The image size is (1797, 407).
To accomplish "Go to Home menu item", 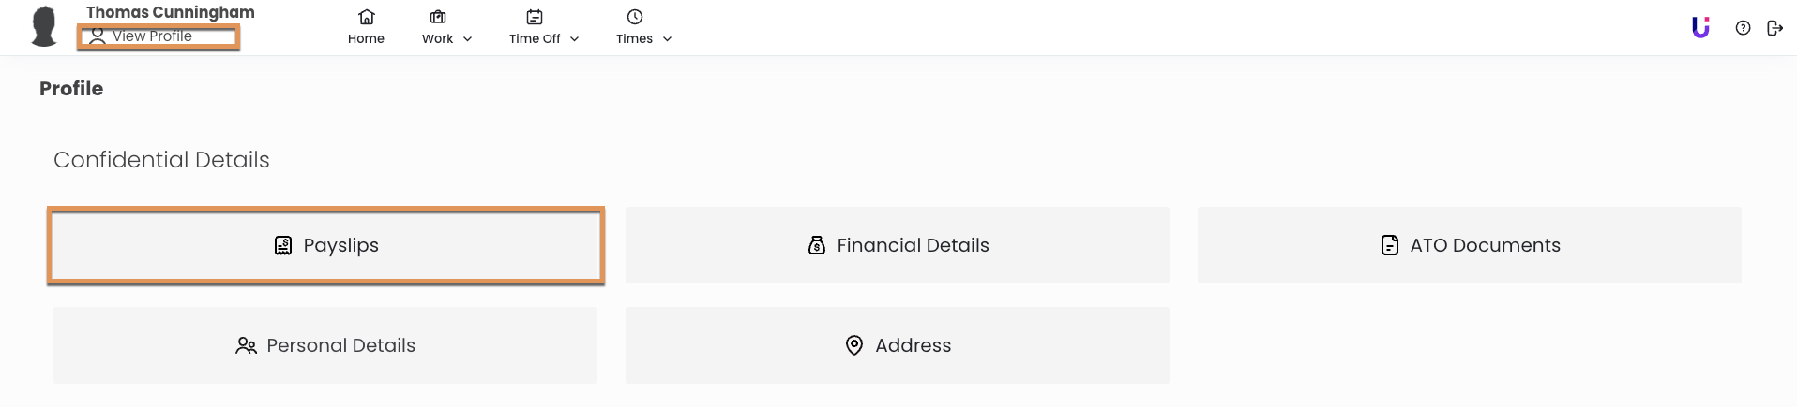I will point(366,39).
